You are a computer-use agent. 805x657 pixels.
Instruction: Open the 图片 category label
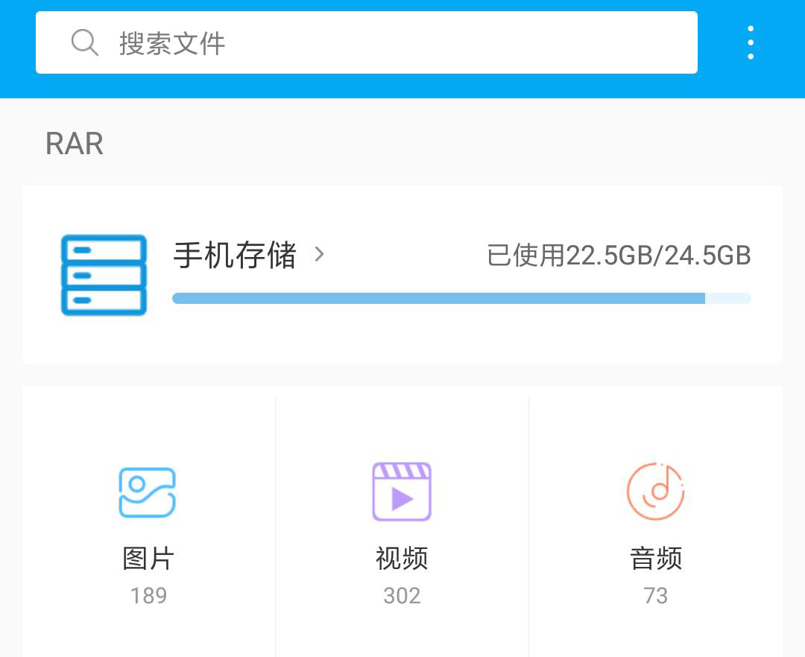tap(148, 558)
